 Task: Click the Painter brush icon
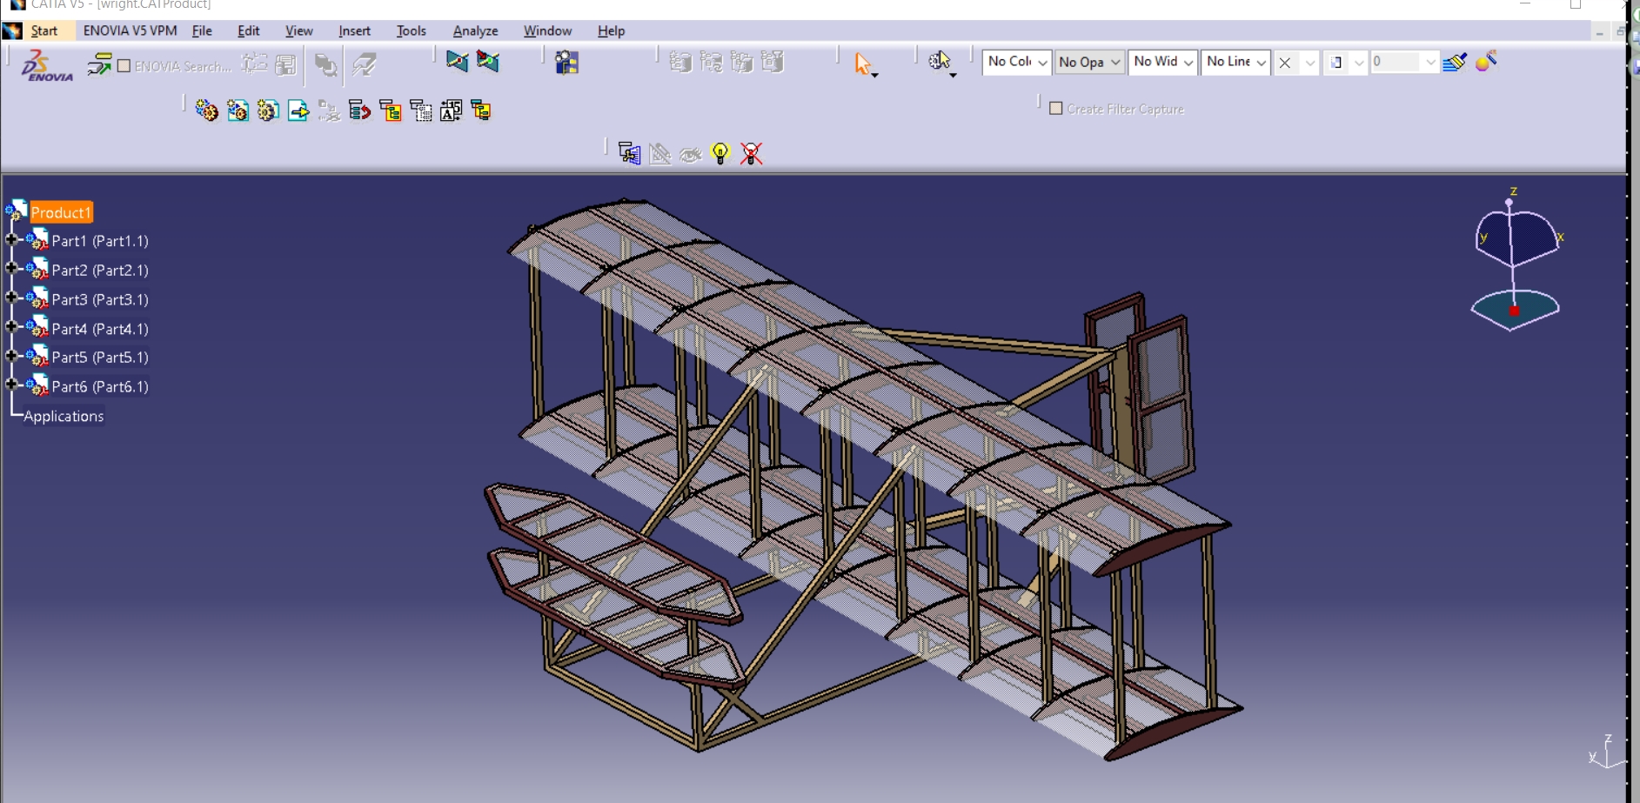pos(1454,62)
